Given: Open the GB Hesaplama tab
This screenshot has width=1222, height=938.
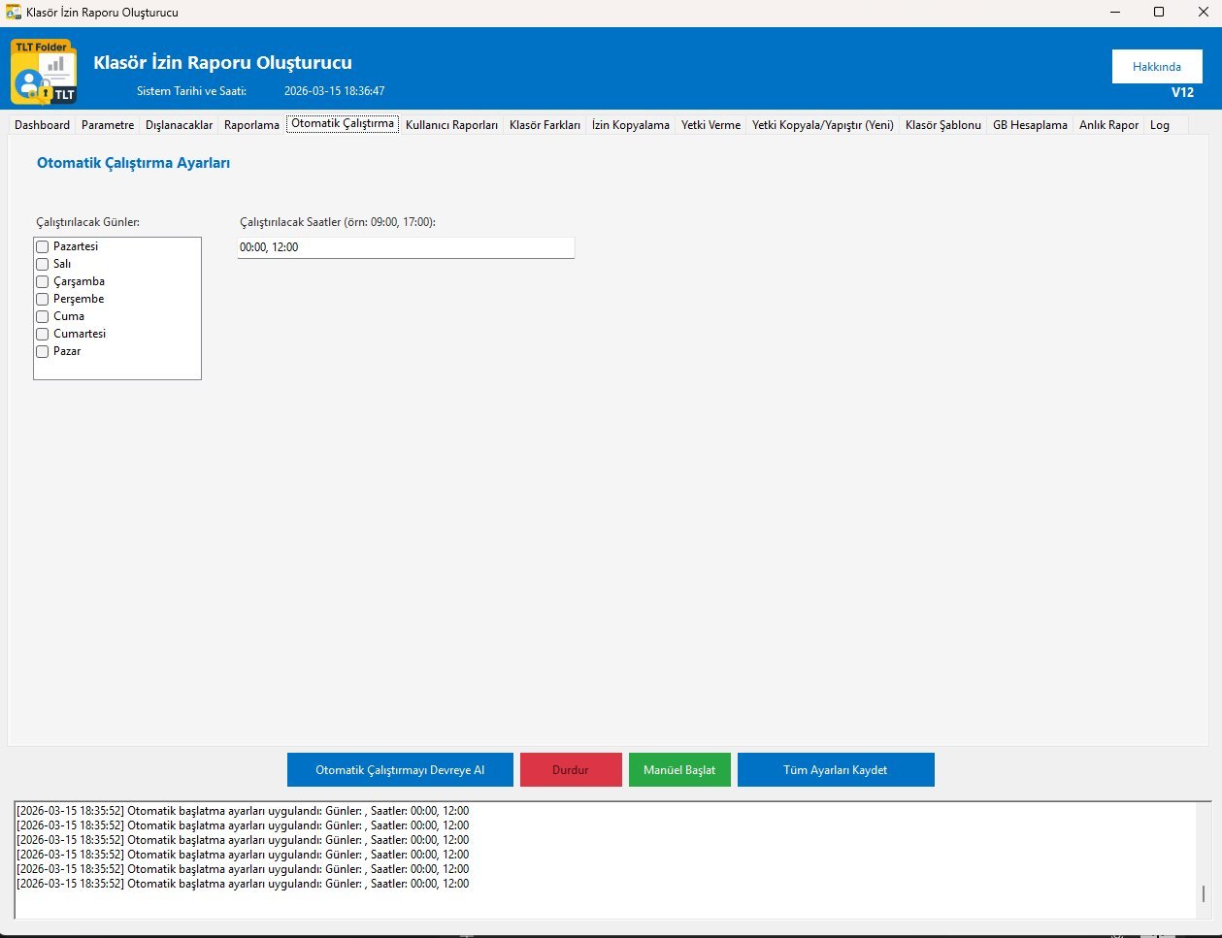Looking at the screenshot, I should 1029,125.
